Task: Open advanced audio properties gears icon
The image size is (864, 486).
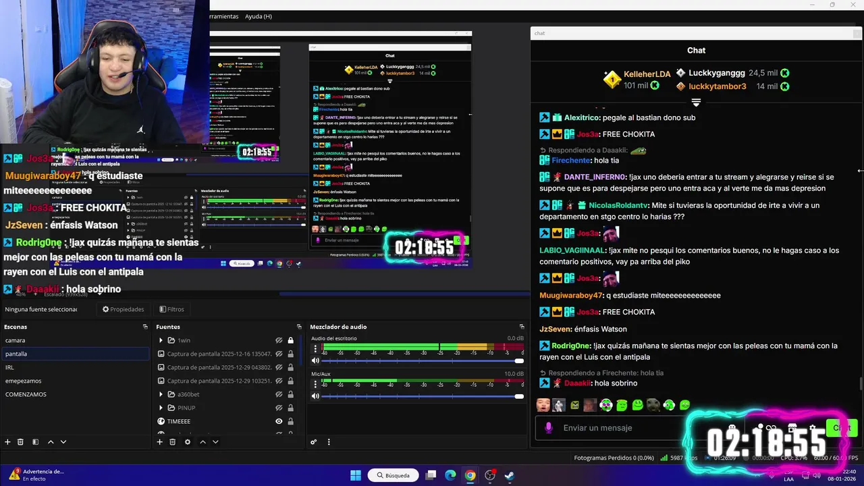Action: point(314,442)
